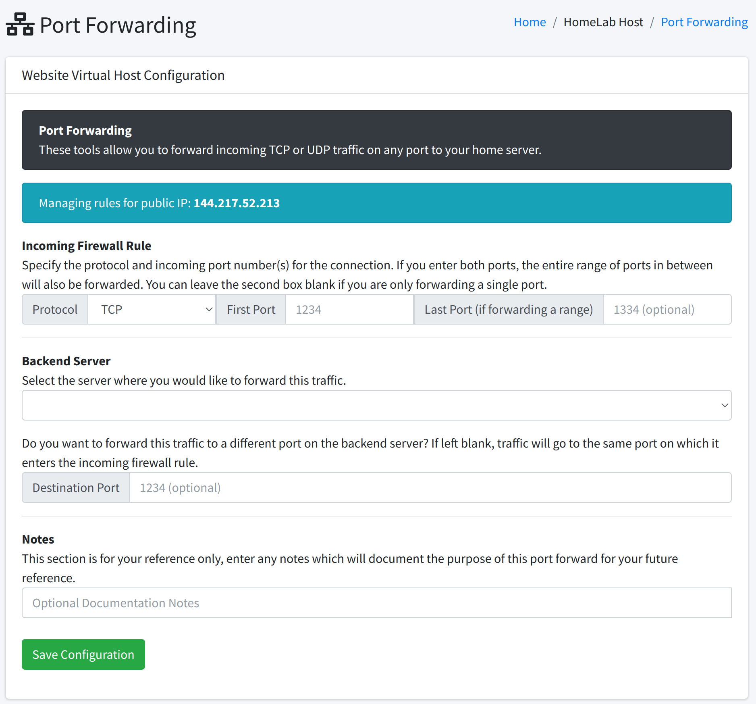Click the First Port input field
The image size is (756, 704).
coord(349,309)
